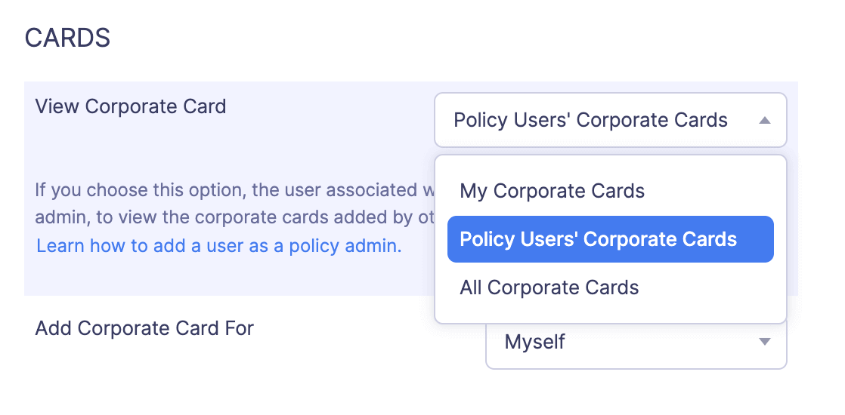Screen dimensions: 845x415
Task: Click the Myself value in the dropdown
Action: tap(535, 343)
